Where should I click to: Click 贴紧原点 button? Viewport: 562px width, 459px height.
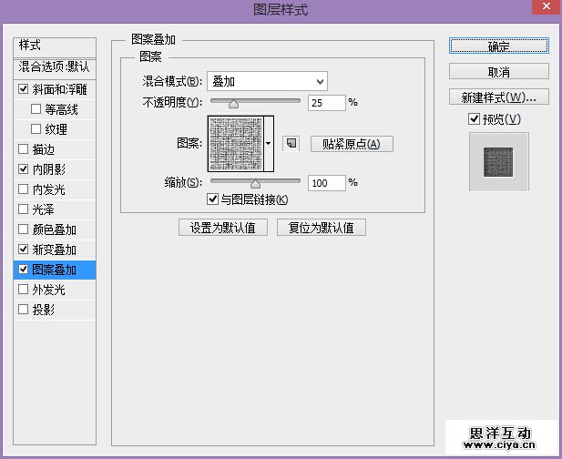pos(352,144)
